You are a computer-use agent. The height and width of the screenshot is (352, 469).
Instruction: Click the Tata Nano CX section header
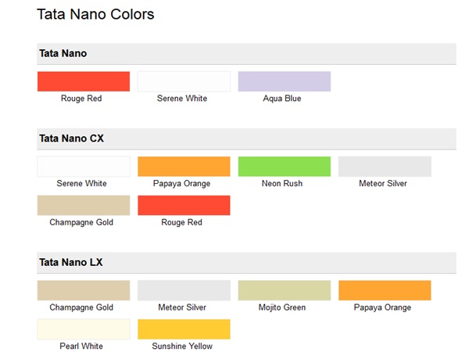tap(72, 138)
